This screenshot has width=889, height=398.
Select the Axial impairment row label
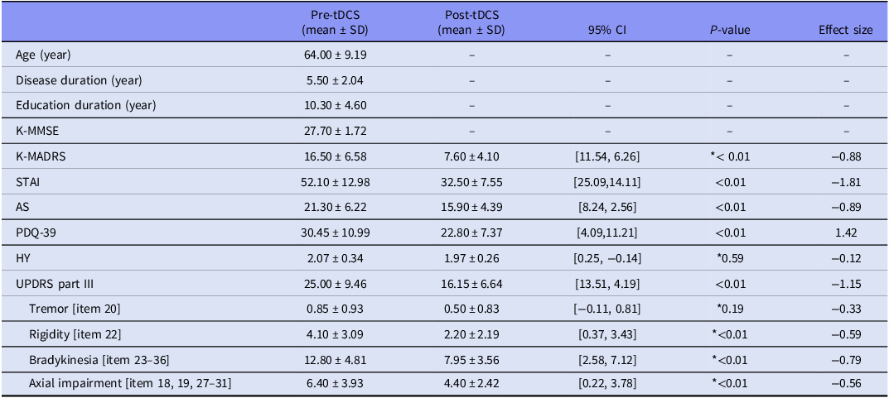pos(130,385)
